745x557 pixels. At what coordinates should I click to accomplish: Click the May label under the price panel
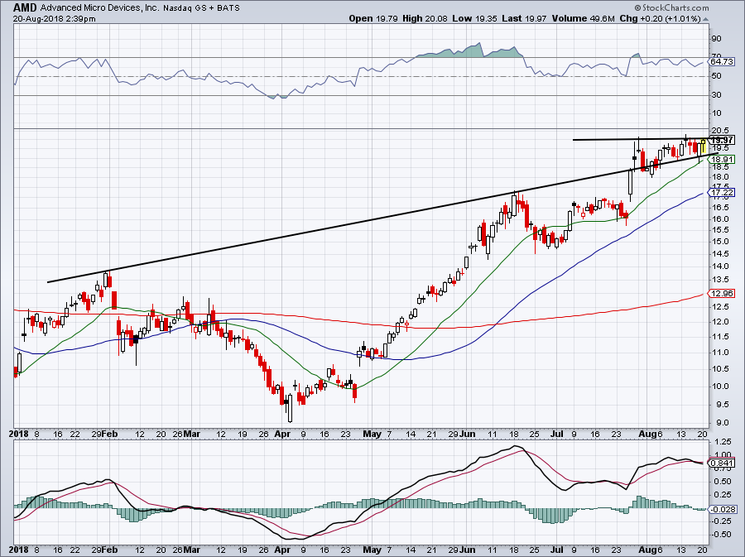click(x=372, y=434)
